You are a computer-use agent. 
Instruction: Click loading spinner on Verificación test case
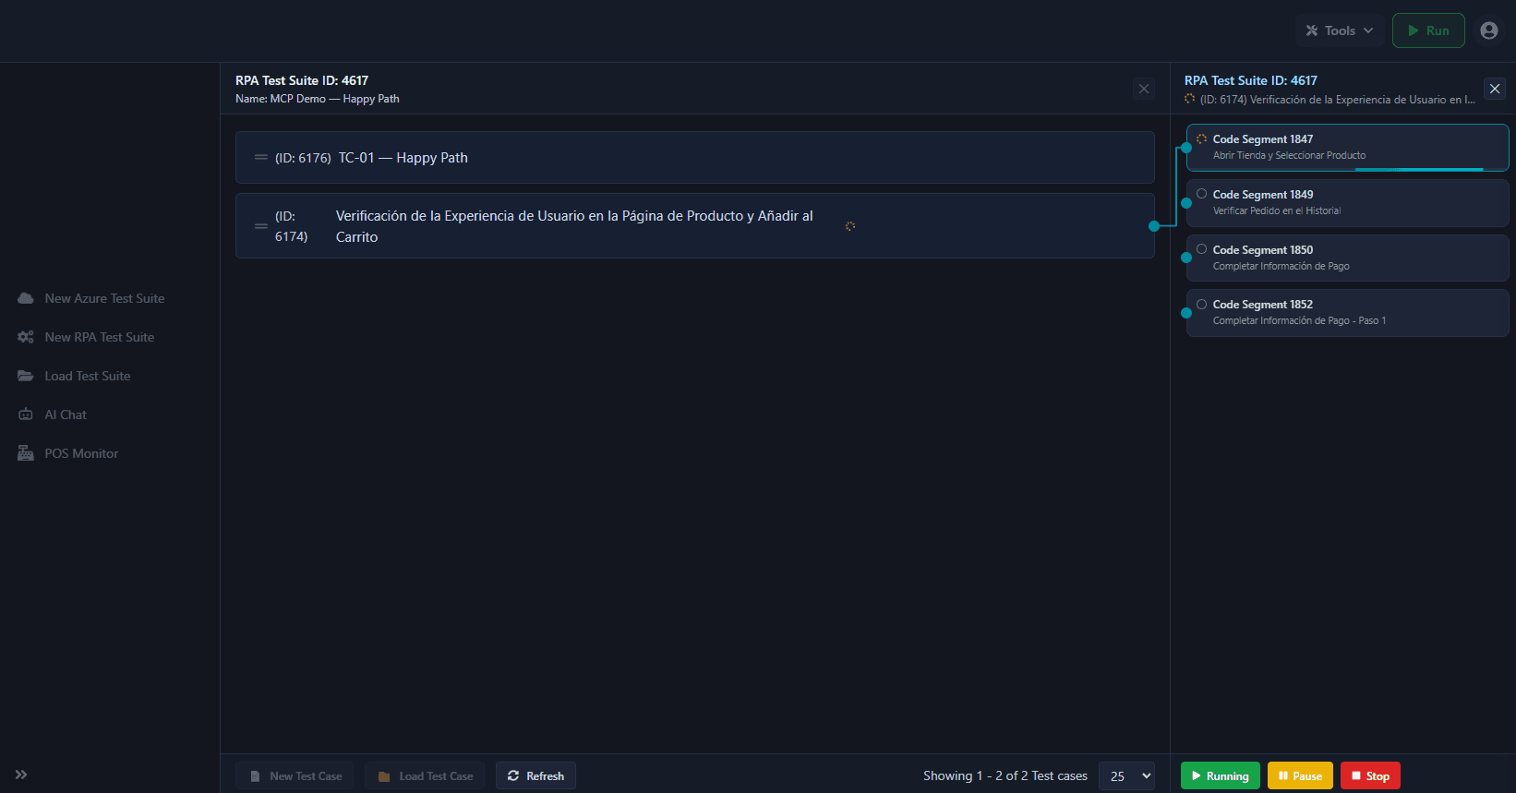tap(850, 226)
